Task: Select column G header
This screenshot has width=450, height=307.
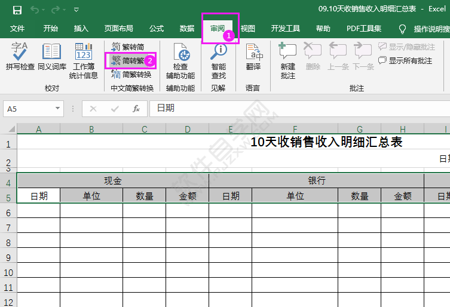Action: pyautogui.click(x=360, y=129)
